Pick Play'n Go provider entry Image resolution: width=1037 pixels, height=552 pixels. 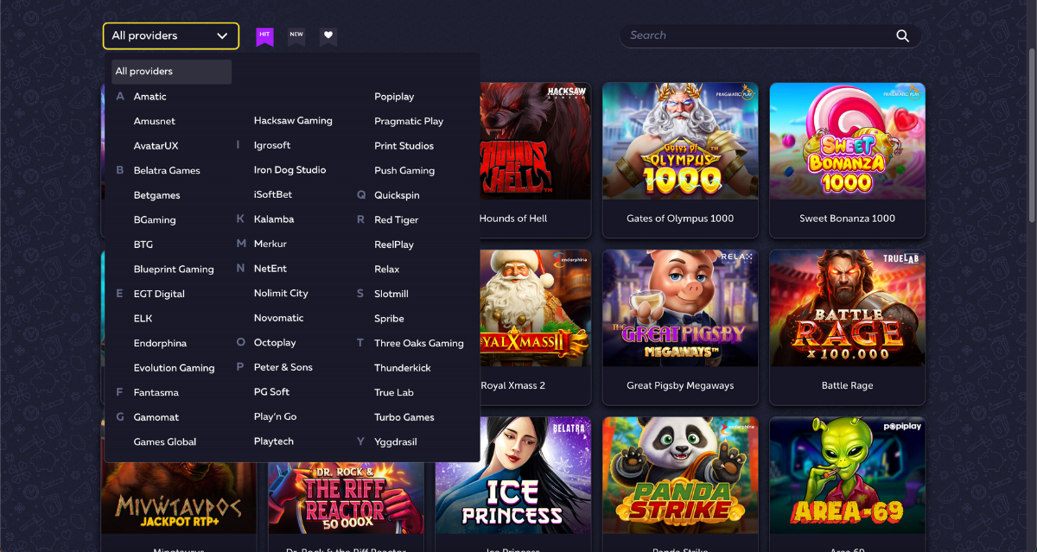[x=275, y=416]
